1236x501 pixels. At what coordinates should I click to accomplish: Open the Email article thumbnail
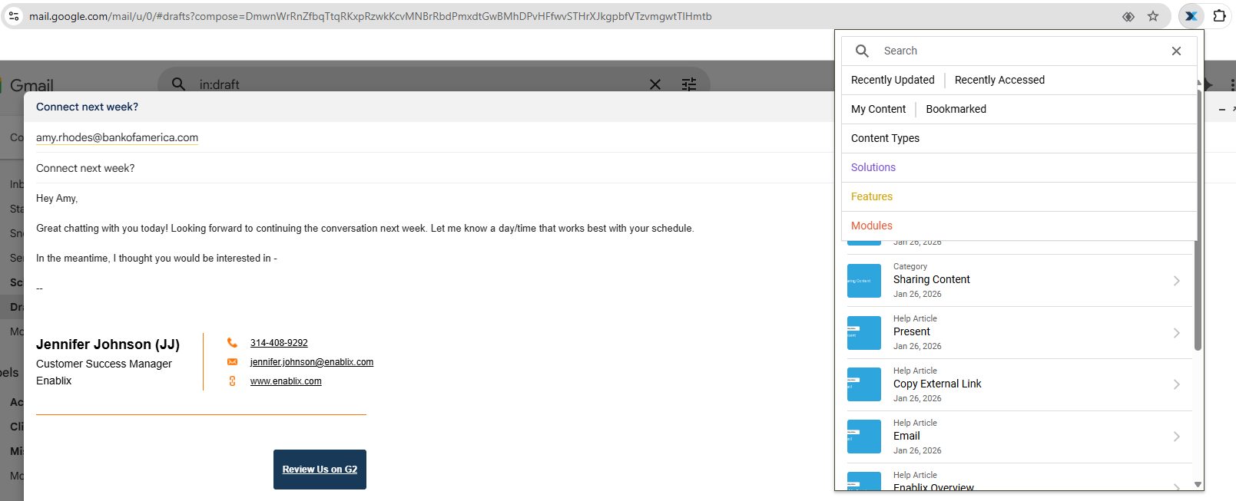[864, 437]
